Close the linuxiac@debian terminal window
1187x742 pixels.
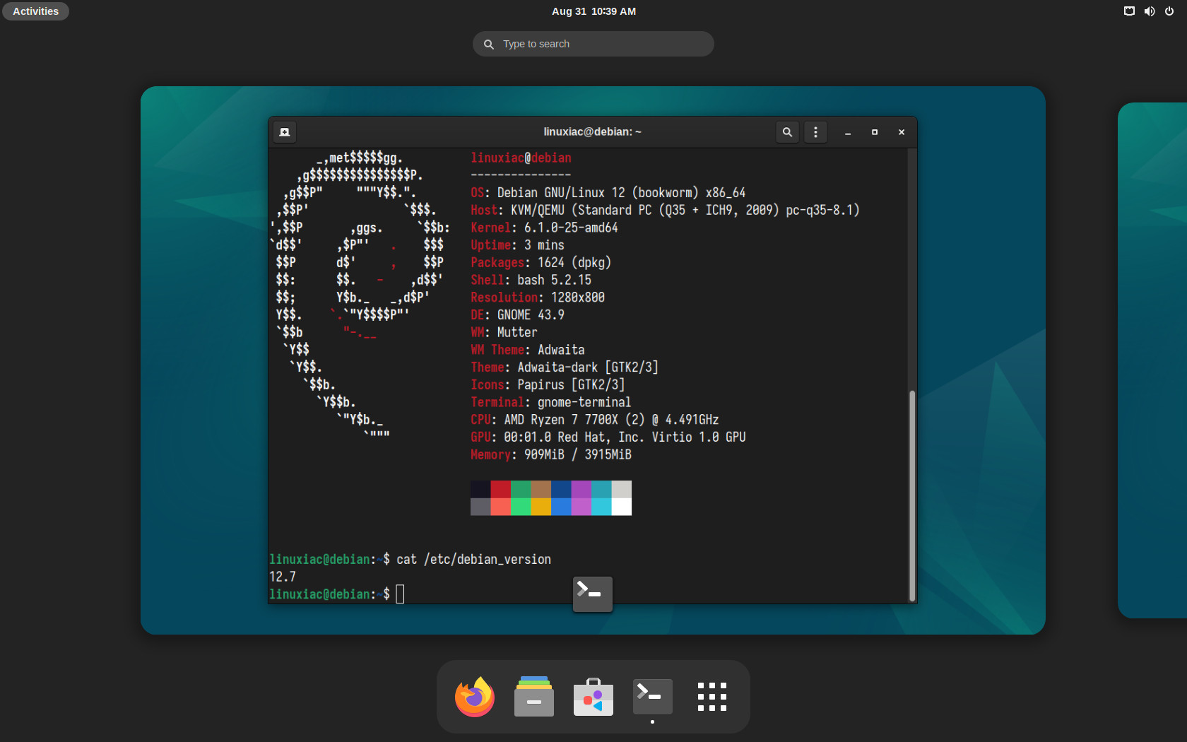click(902, 132)
